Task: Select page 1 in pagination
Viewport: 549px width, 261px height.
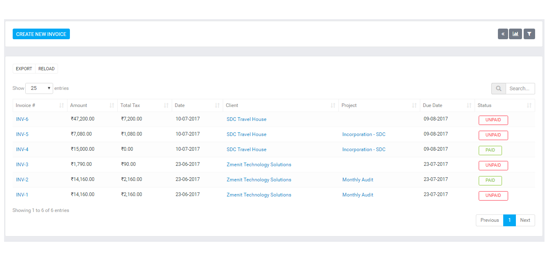Action: click(x=509, y=220)
